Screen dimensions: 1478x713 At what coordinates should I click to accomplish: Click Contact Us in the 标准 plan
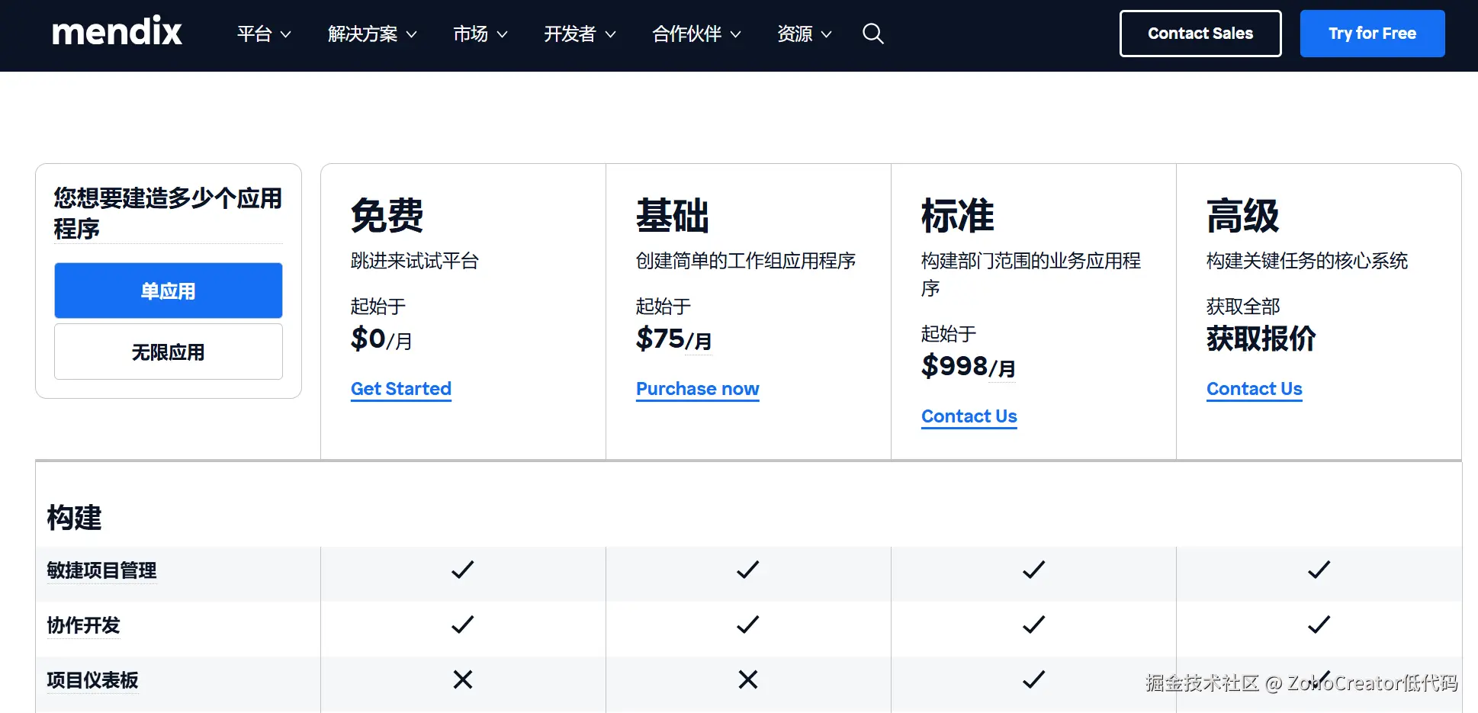[969, 416]
